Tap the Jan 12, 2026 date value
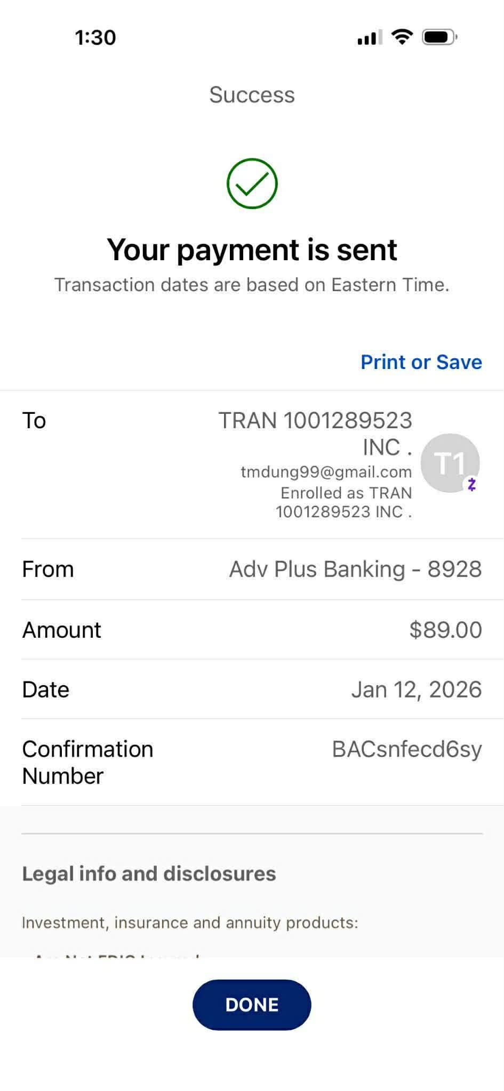Screen dimensions: 504x1091 tap(416, 689)
